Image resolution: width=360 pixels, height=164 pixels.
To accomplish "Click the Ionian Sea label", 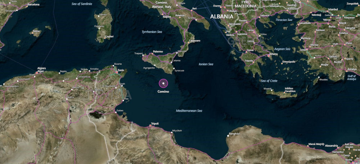I will tap(206, 64).
